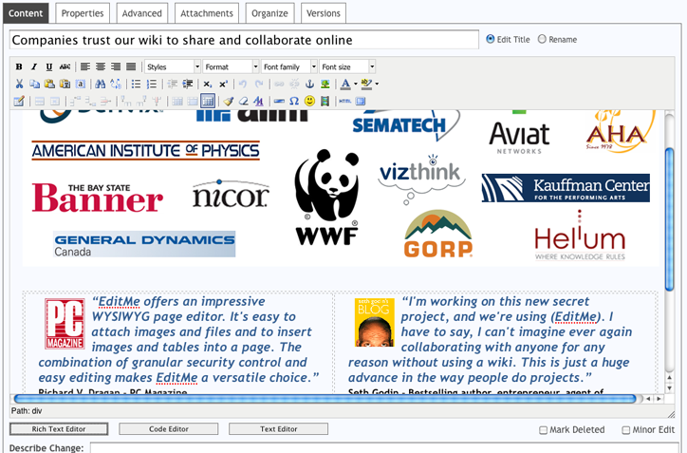
Task: Insert an anchor
Action: click(x=309, y=84)
